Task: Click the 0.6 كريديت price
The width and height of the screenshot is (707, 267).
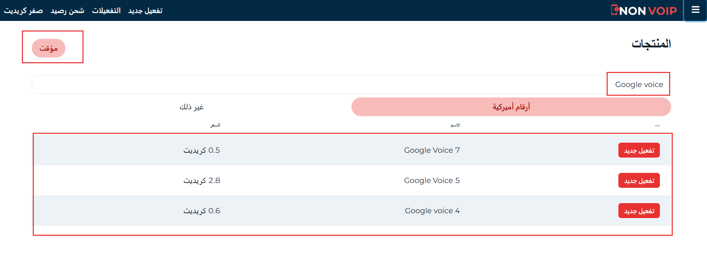Action: 202,211
